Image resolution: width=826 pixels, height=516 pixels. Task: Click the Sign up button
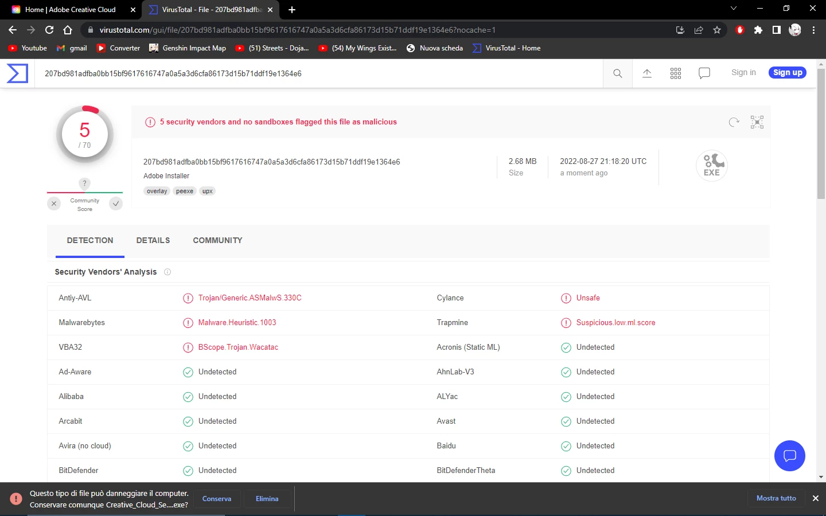788,72
